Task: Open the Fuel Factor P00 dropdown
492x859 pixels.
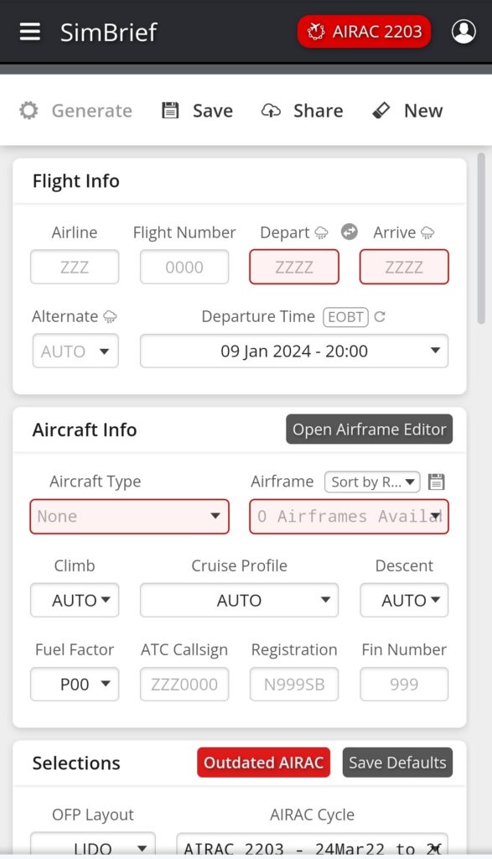Action: point(75,684)
